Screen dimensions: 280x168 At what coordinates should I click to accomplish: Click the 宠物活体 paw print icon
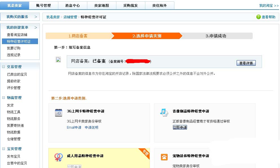pos(164,157)
